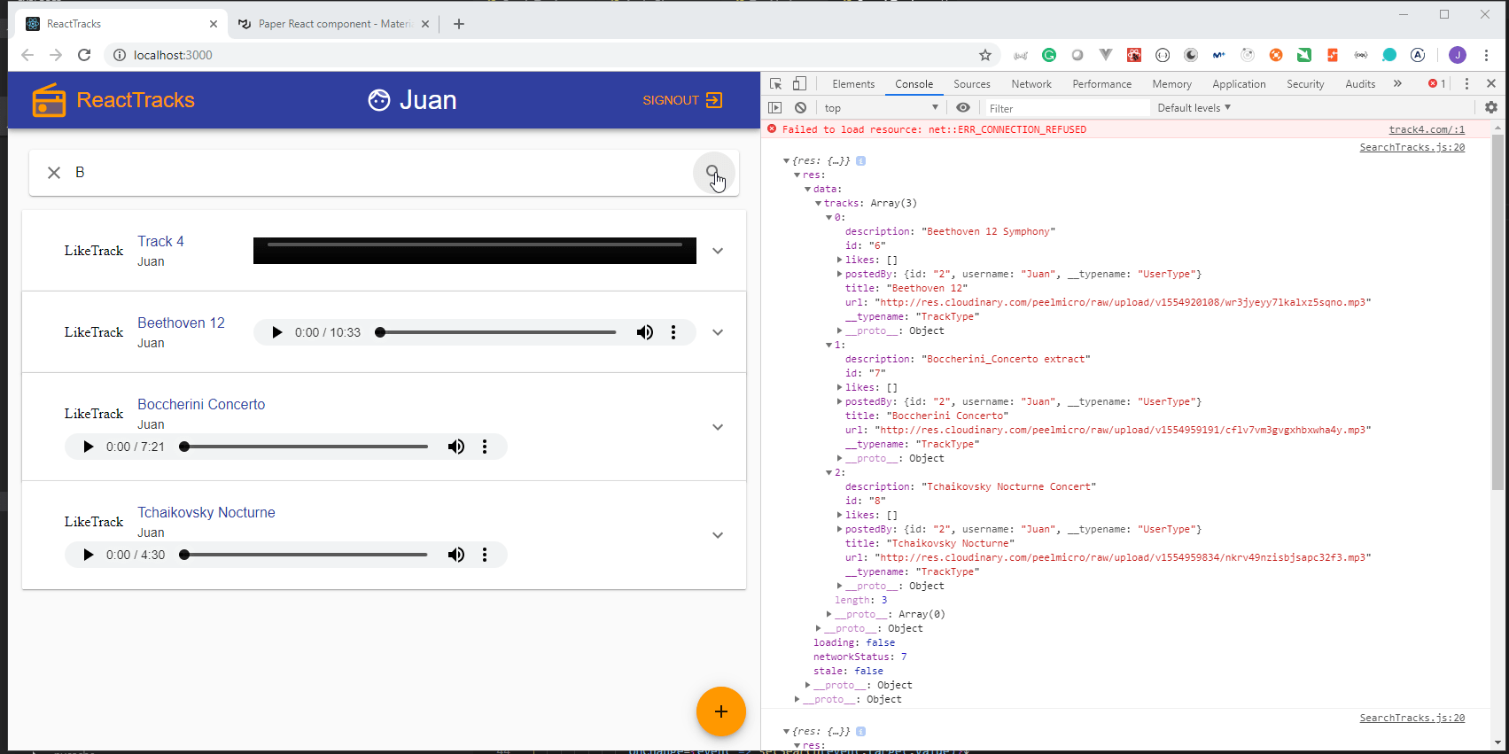The image size is (1509, 754).
Task: Switch to the Sources DevTools tab
Action: 972,84
